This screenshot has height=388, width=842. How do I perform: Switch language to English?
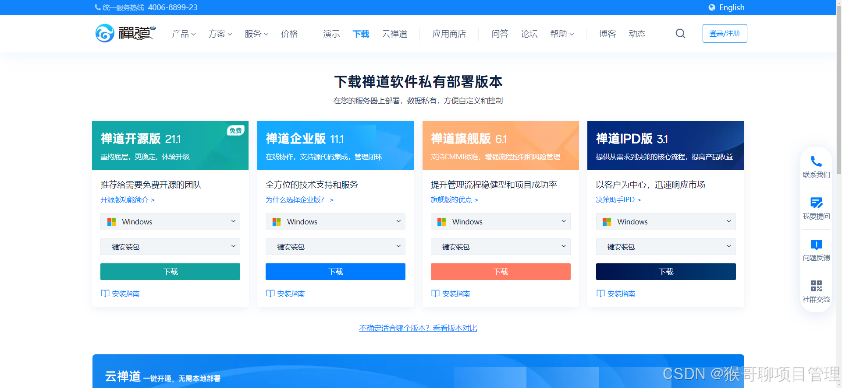point(732,7)
